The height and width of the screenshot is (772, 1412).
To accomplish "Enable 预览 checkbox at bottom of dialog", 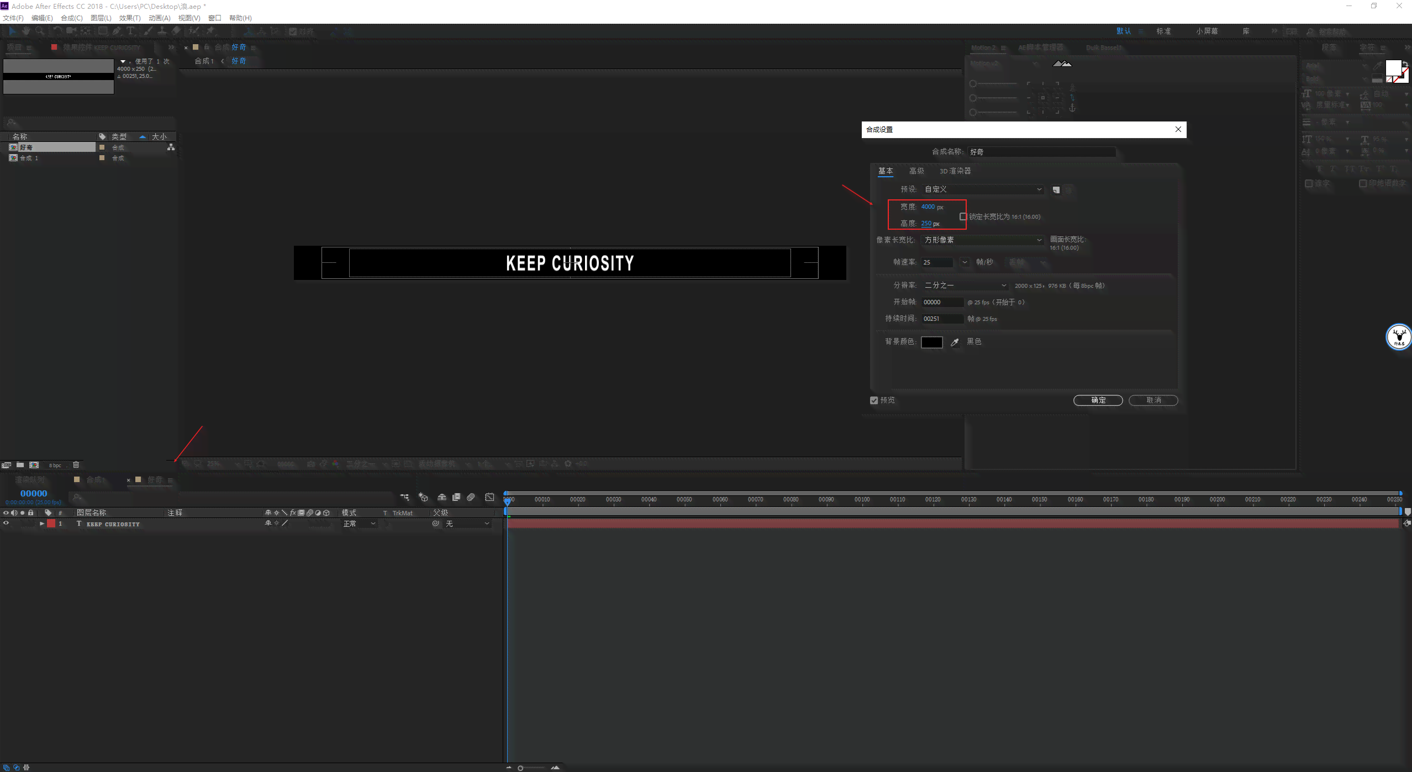I will pyautogui.click(x=874, y=400).
